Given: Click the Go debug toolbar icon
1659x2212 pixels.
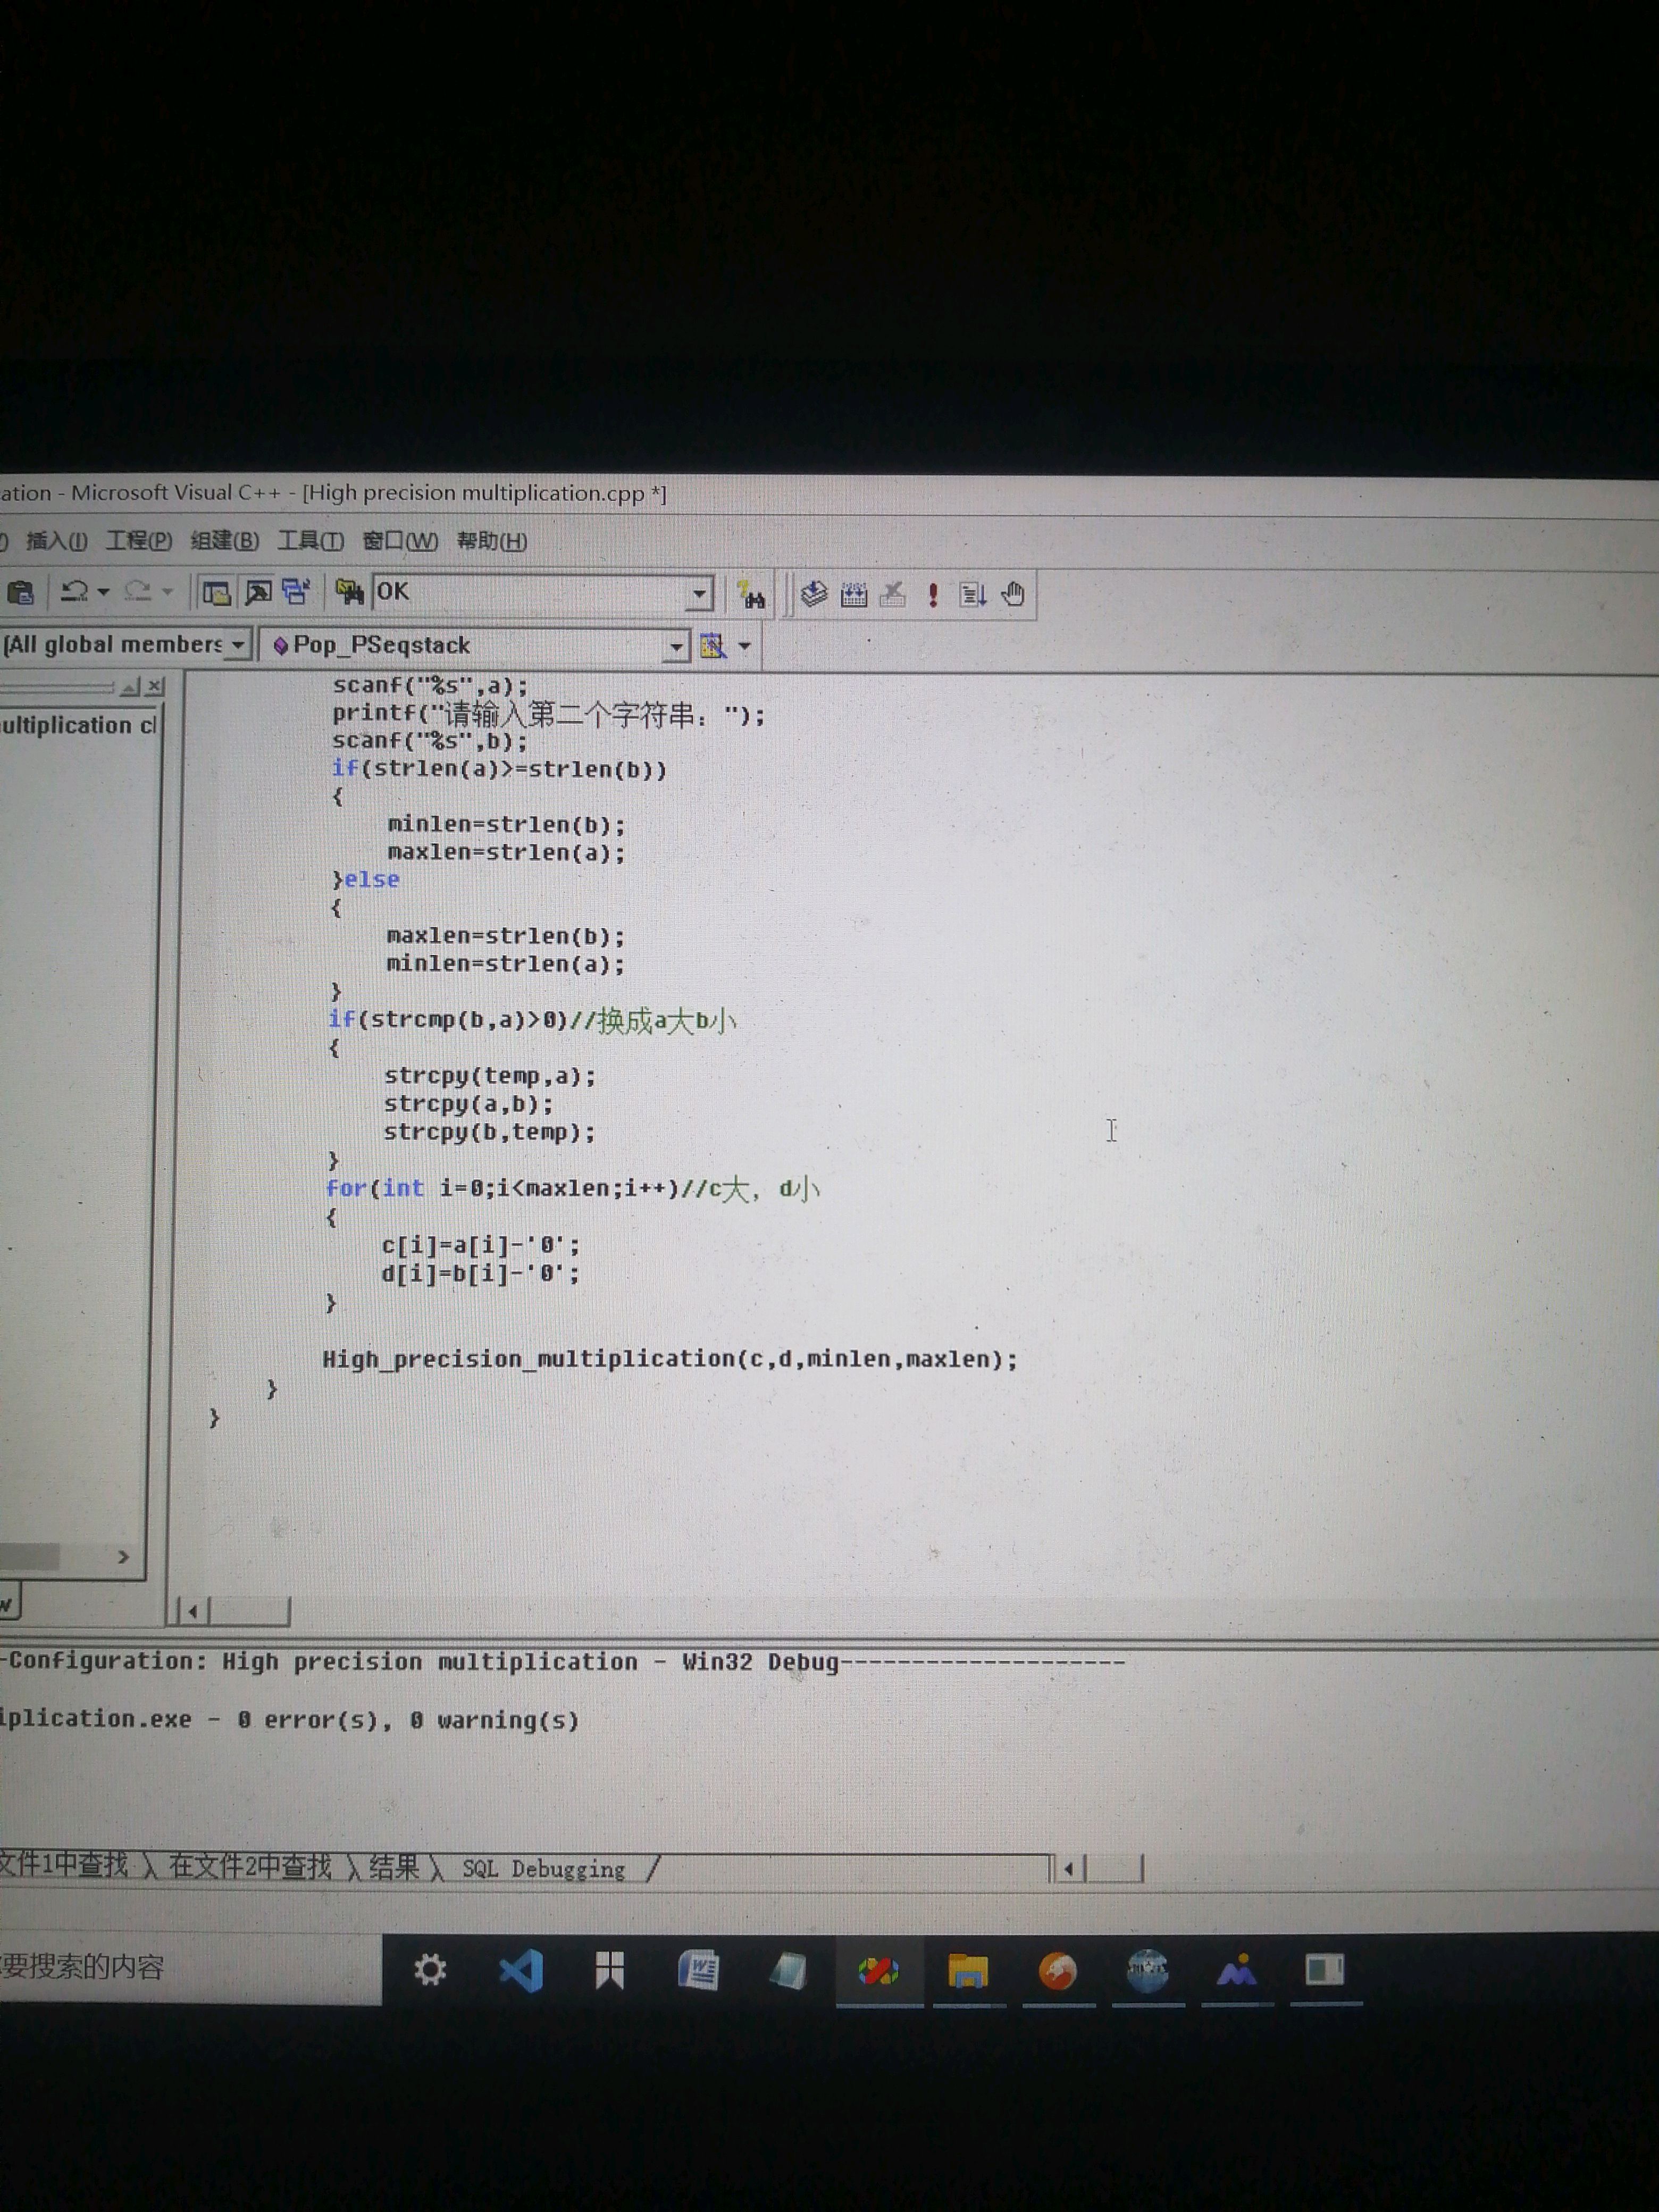Looking at the screenshot, I should [x=972, y=596].
